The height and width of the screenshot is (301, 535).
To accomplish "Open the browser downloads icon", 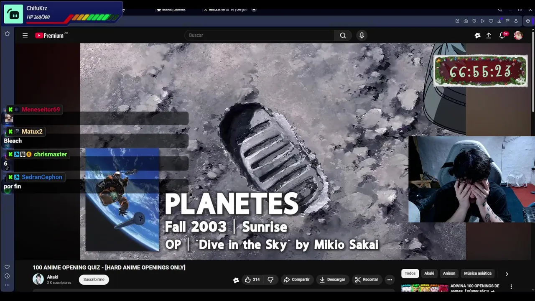I will tap(499, 21).
